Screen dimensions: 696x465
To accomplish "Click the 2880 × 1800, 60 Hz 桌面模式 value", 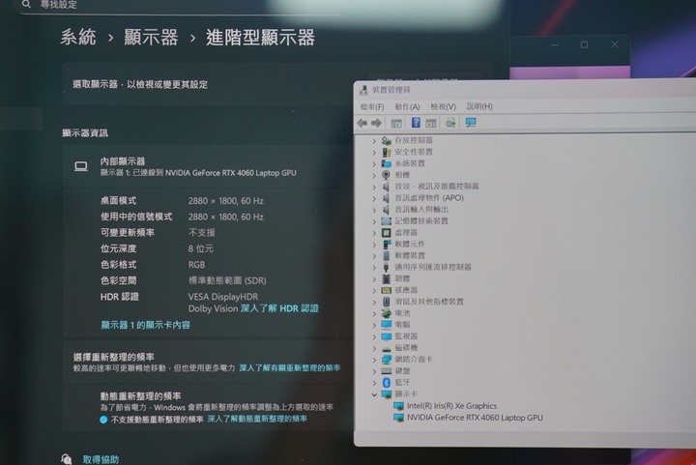I will pos(226,201).
